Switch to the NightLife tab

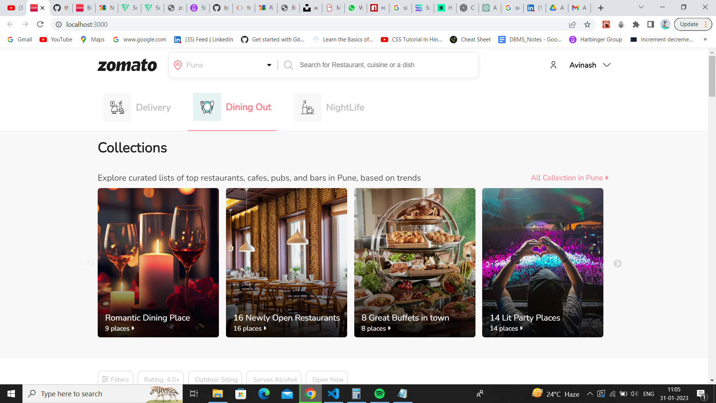click(345, 107)
